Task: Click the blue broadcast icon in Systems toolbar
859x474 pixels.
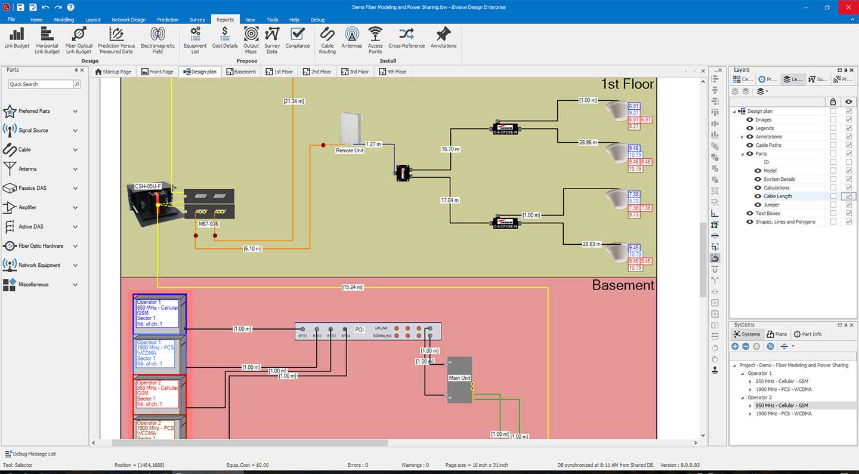Action: click(x=770, y=346)
